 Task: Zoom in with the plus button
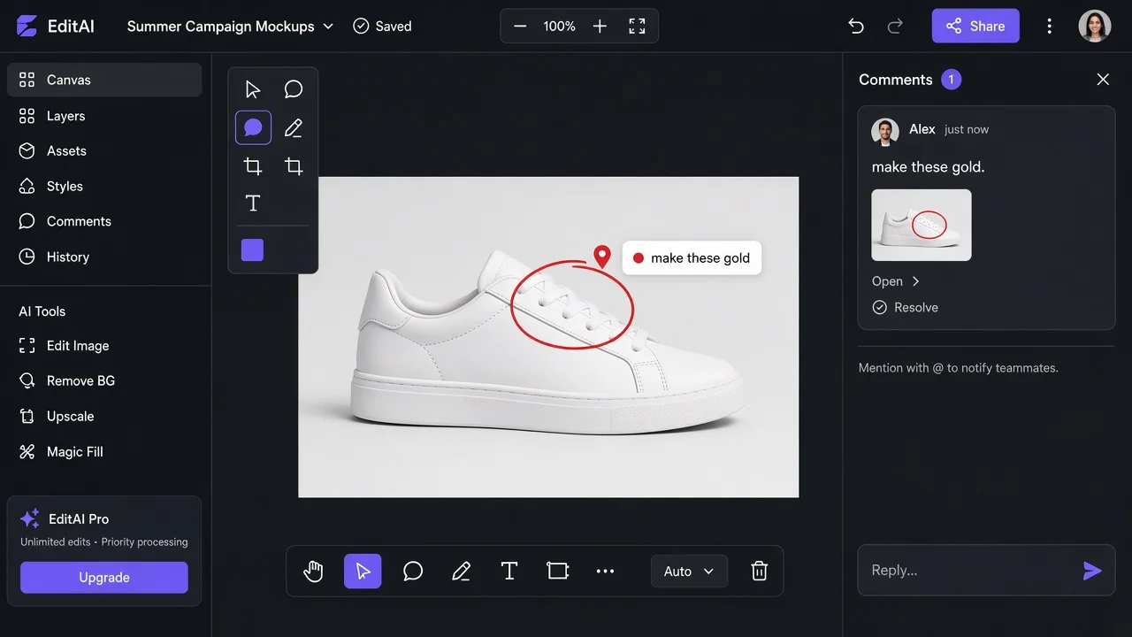600,27
